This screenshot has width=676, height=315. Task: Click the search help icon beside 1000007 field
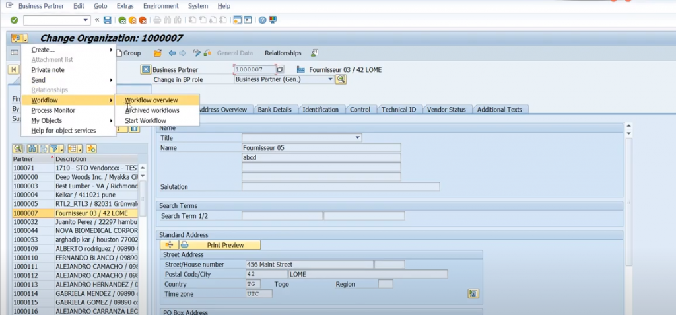point(280,69)
